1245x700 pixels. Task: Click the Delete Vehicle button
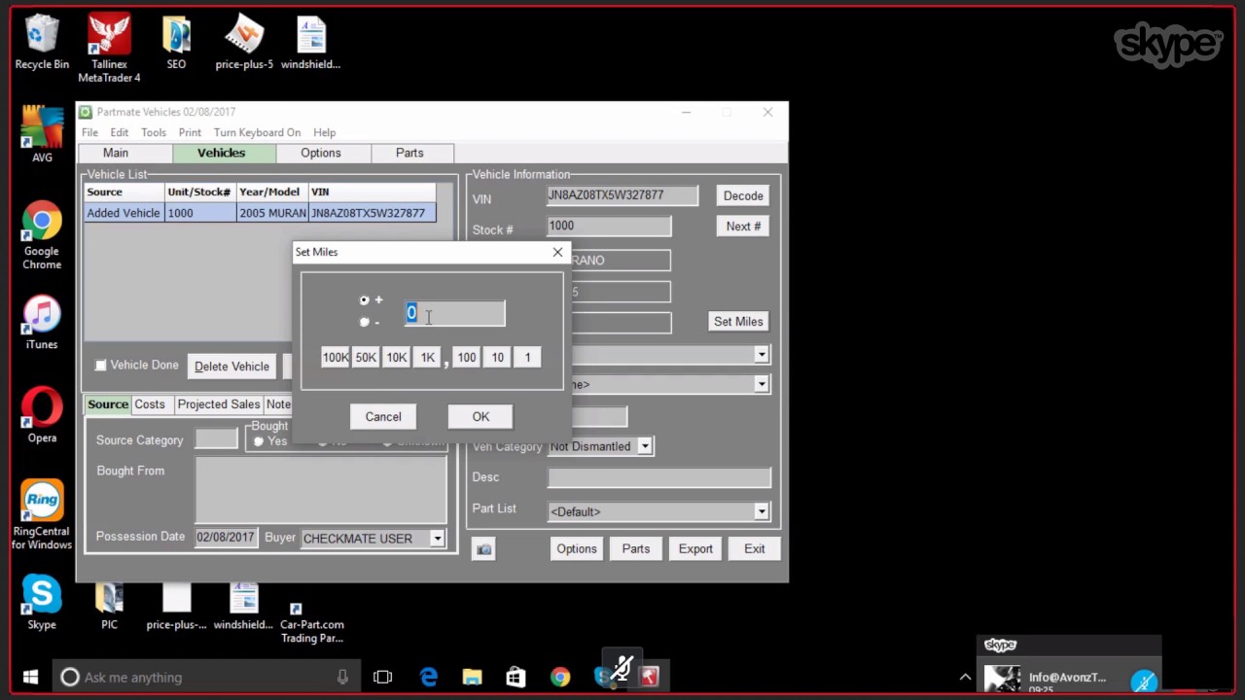(x=231, y=367)
